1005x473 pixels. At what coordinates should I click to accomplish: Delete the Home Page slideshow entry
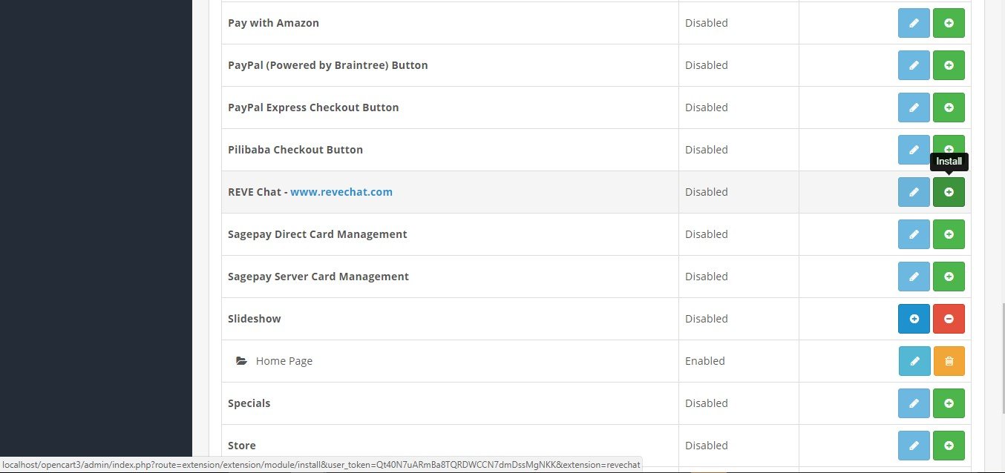tap(949, 361)
